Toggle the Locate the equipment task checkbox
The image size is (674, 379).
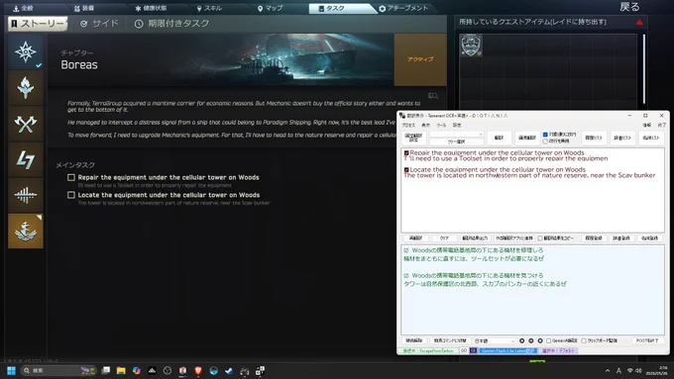click(71, 195)
